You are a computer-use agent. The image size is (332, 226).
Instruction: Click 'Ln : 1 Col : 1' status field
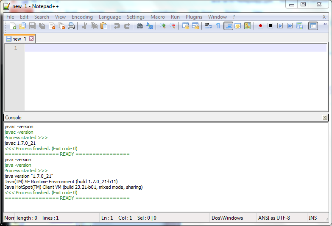pos(154,218)
